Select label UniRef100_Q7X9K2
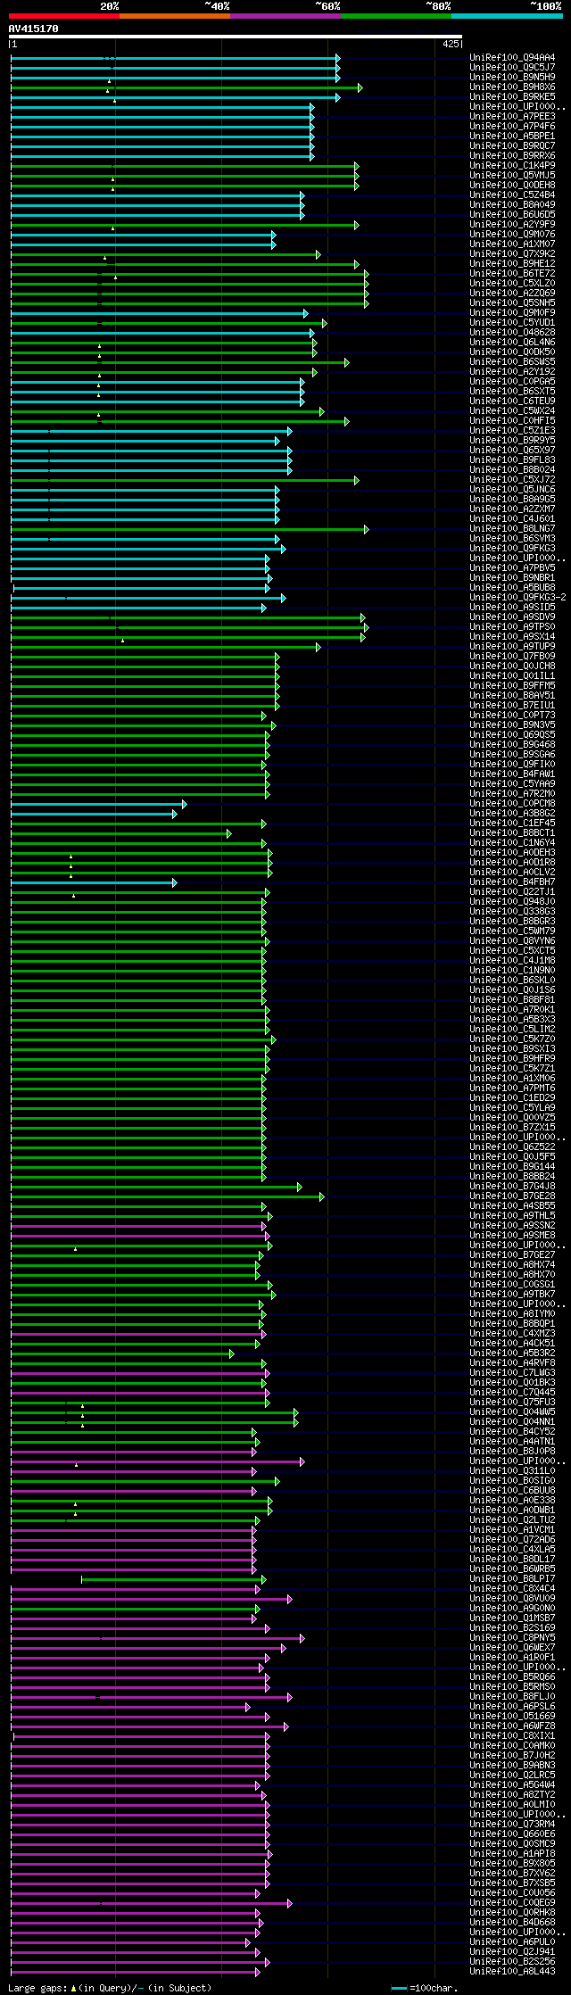The width and height of the screenshot is (571, 1995). 512,254
